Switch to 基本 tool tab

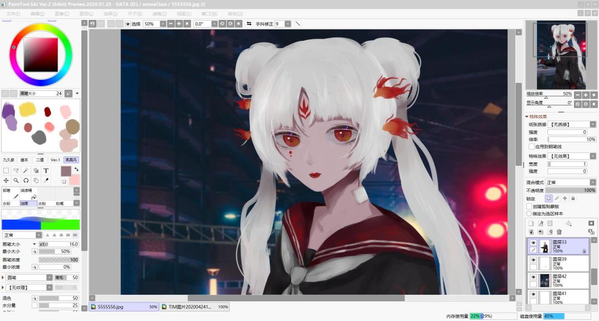pyautogui.click(x=24, y=160)
